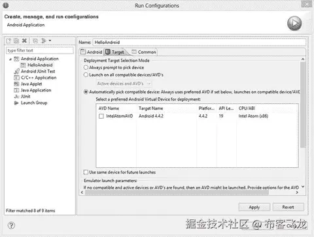Click the horizontal scroll left arrow
Screen dimensions: 314x237
click(82, 193)
